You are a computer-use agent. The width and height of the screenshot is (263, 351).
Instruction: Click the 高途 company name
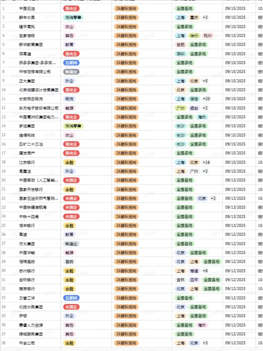pos(23,234)
